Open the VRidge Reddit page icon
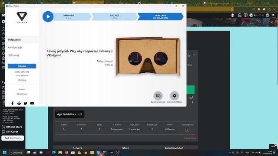Screen dimensions: 278x156 click(x=19, y=103)
